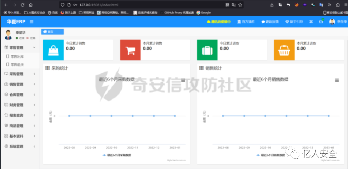Image resolution: width=348 pixels, height=169 pixels.
Task: Expand the 财务管理 menu chevron
Action: (x=34, y=105)
